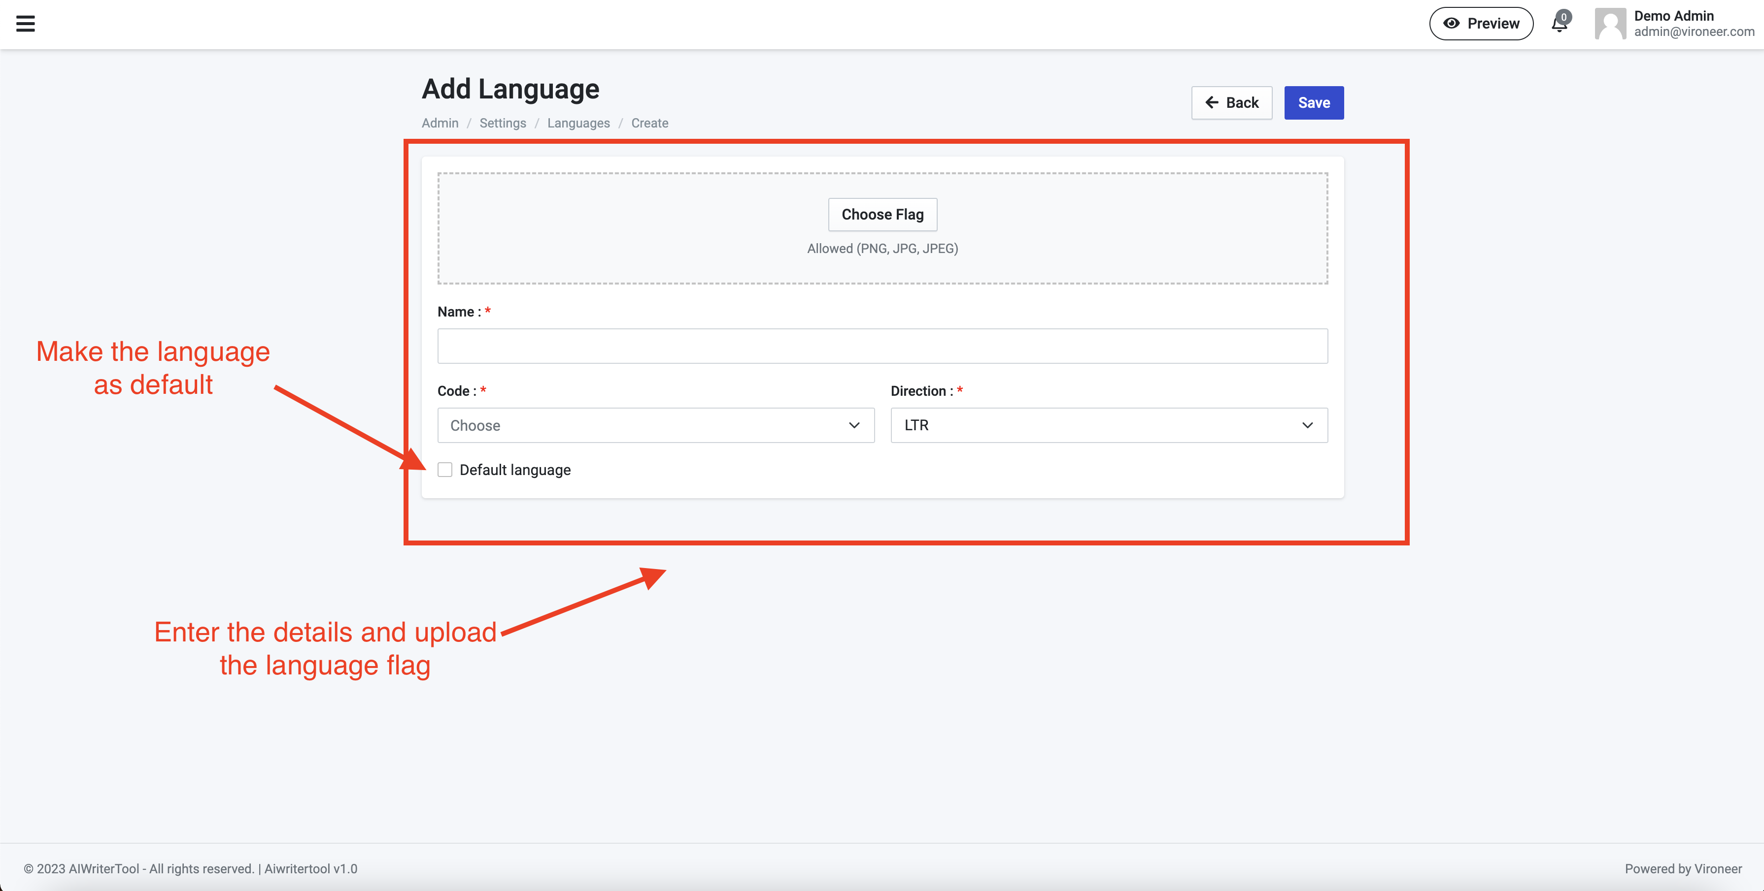Open the hamburger sidebar menu
1764x891 pixels.
(x=25, y=24)
